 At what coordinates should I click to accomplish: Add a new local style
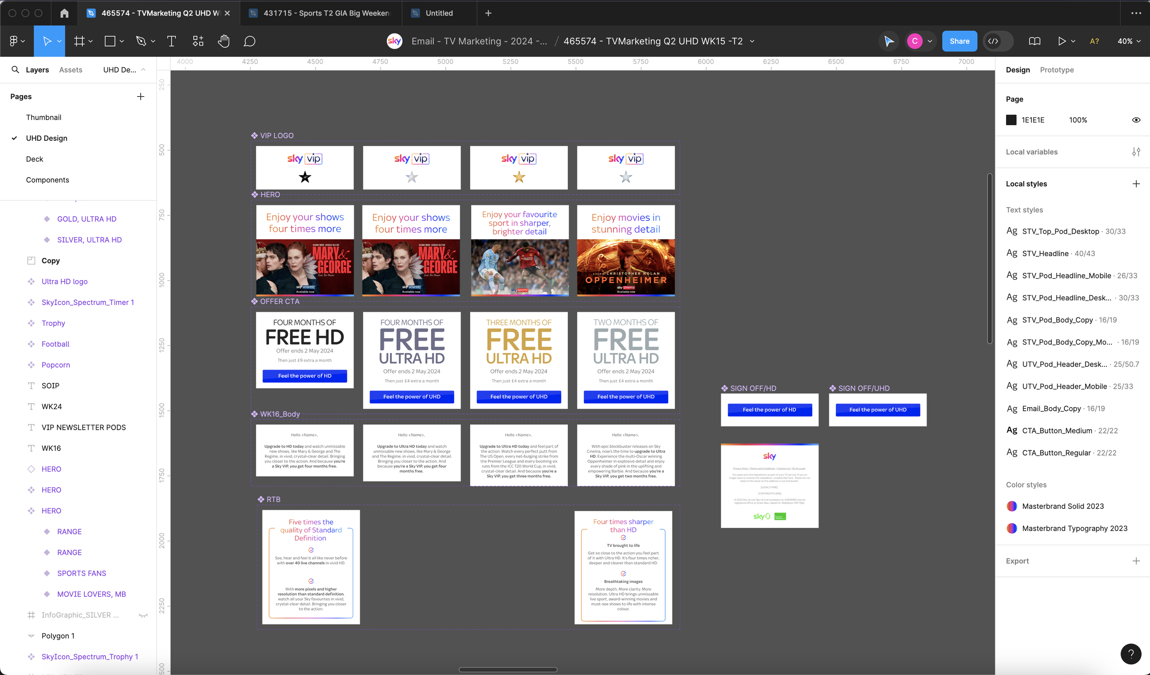click(x=1136, y=184)
